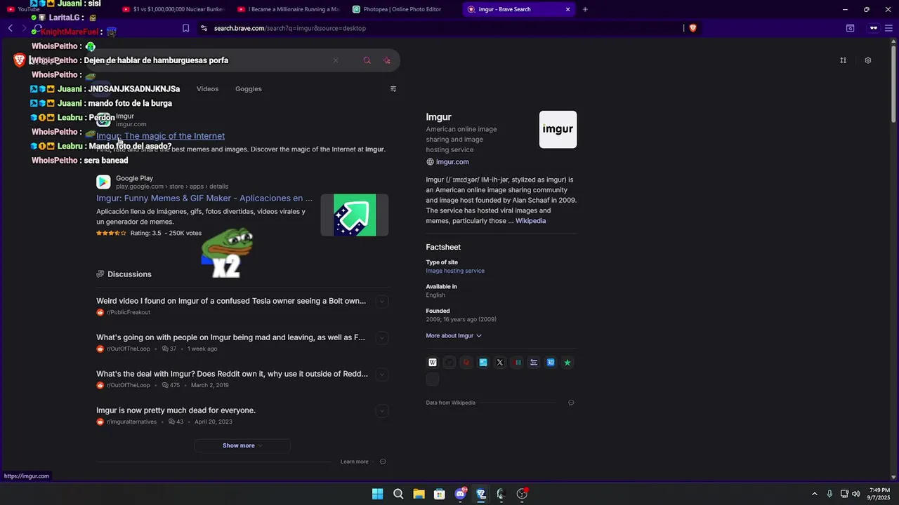The width and height of the screenshot is (899, 505).
Task: Show hidden icons in the system tray
Action: point(815,494)
